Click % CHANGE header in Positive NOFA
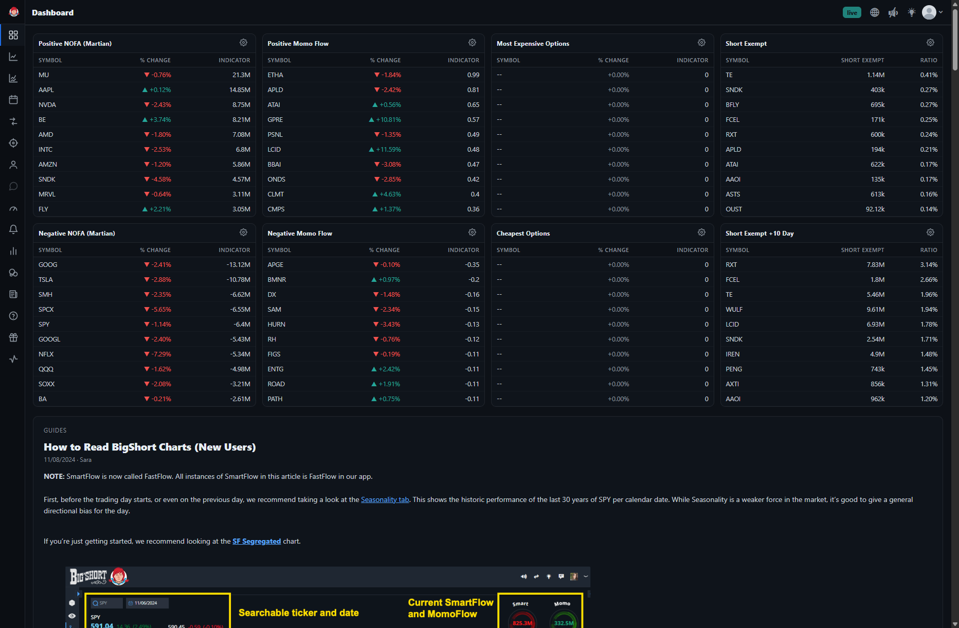959x628 pixels. point(155,60)
